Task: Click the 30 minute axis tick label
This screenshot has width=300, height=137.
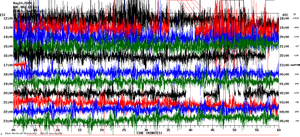Action: 146,130
